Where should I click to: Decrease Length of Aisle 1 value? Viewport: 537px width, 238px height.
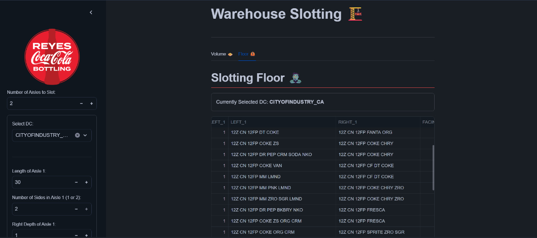(x=76, y=182)
